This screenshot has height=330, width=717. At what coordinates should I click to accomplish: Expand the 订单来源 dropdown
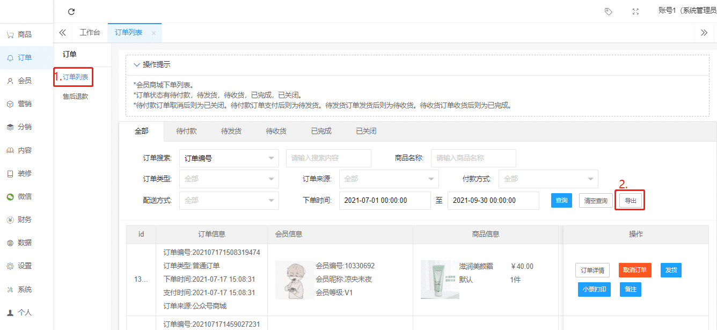pyautogui.click(x=389, y=179)
